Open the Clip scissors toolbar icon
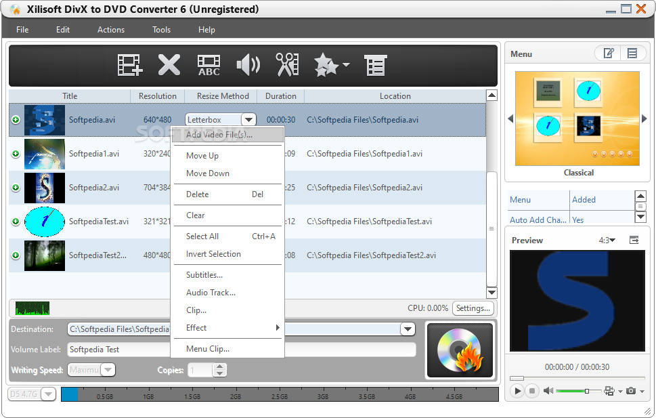Image resolution: width=656 pixels, height=418 pixels. pyautogui.click(x=287, y=65)
